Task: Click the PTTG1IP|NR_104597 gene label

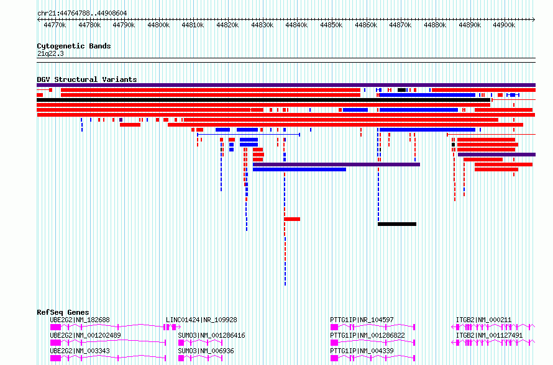Action: pyautogui.click(x=362, y=320)
